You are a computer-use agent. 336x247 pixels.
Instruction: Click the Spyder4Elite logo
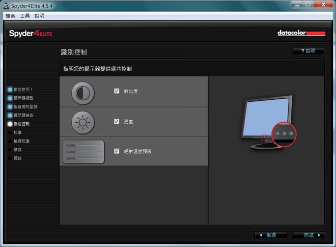click(x=31, y=34)
